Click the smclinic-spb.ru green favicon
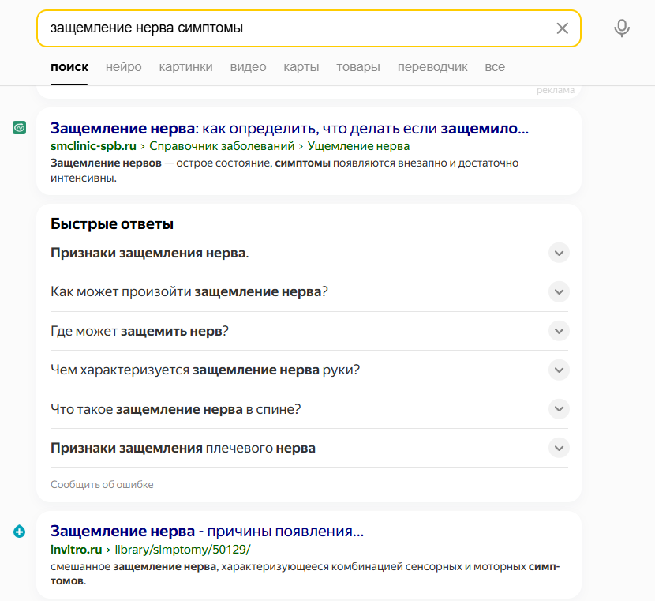Screen dimensions: 655x601 [x=19, y=127]
